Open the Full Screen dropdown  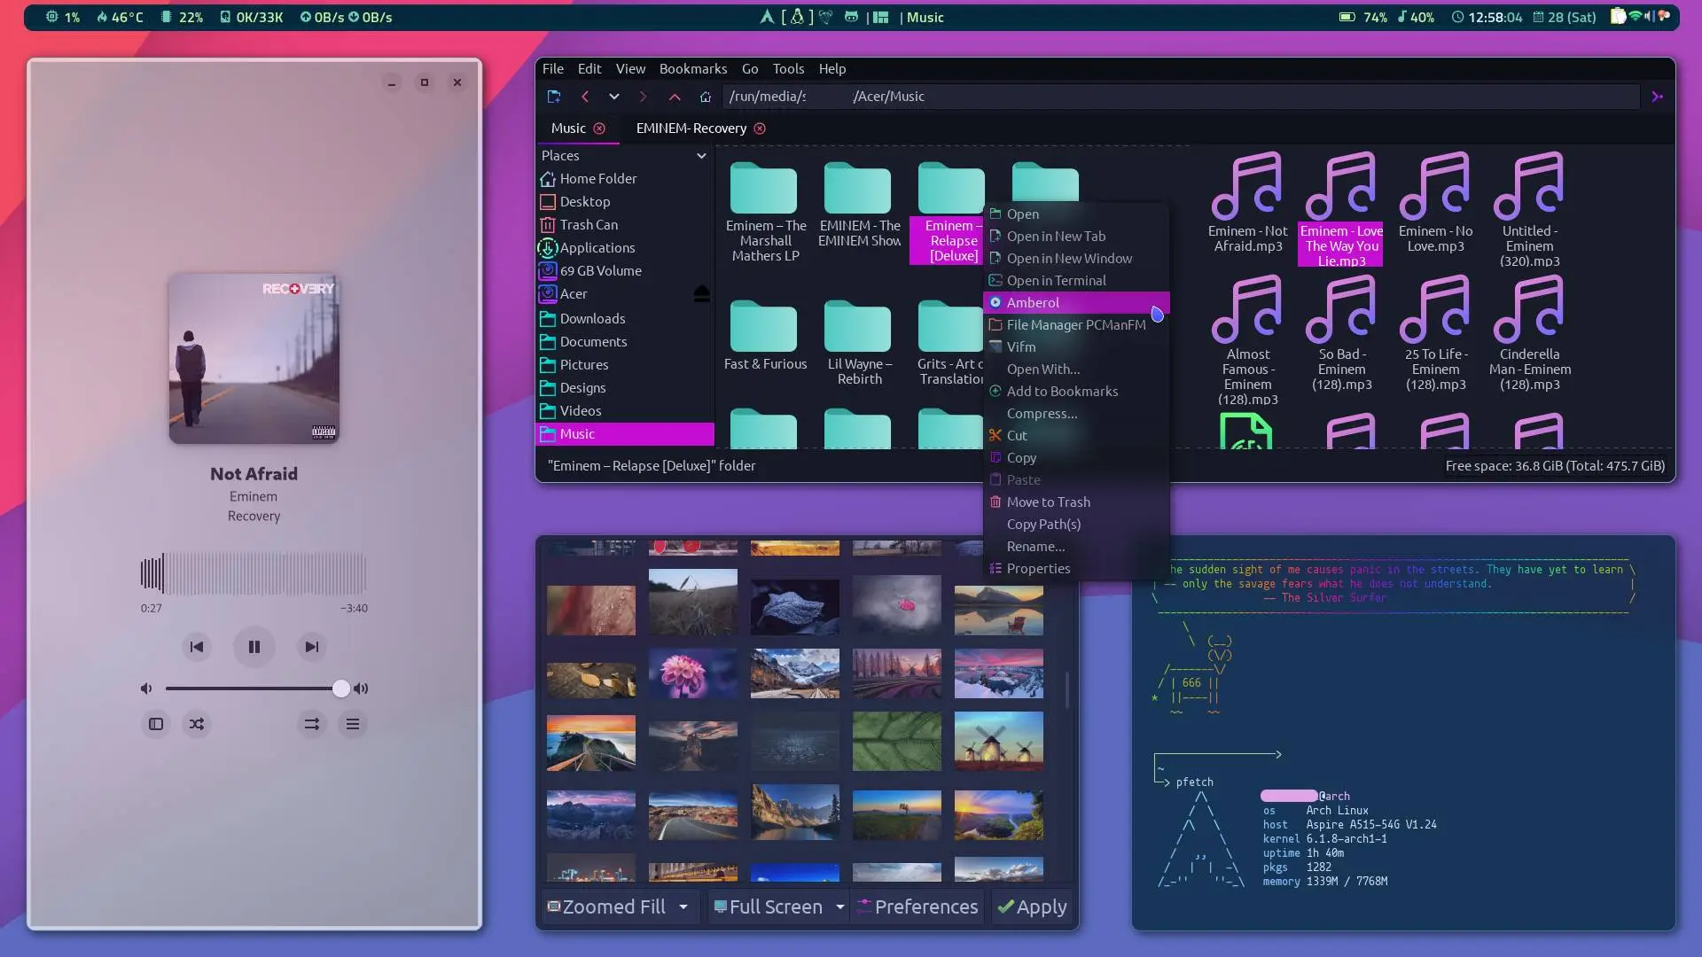778,906
